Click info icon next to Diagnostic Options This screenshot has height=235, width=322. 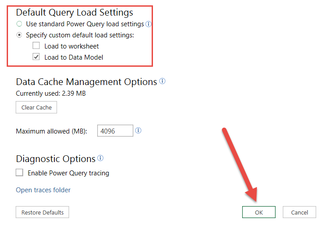tap(101, 158)
